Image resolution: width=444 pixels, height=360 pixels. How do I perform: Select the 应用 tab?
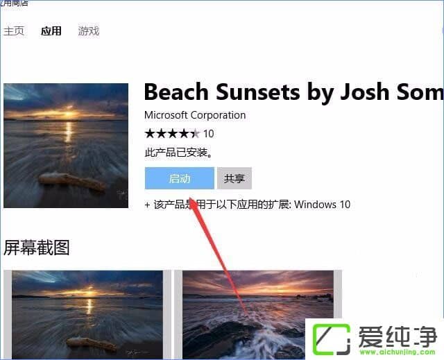click(51, 31)
